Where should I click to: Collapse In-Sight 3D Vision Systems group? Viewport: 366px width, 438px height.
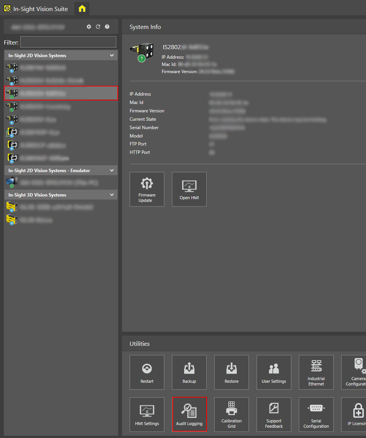pyautogui.click(x=112, y=195)
